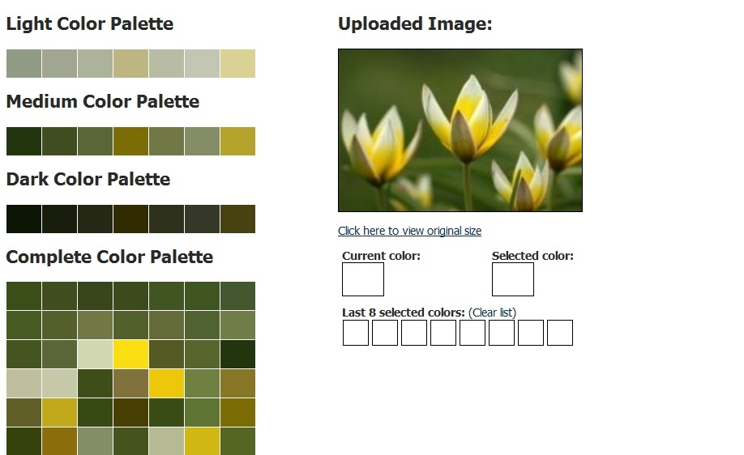Select the fourth tan swatch in Light Palette
This screenshot has width=744, height=455.
(x=130, y=63)
